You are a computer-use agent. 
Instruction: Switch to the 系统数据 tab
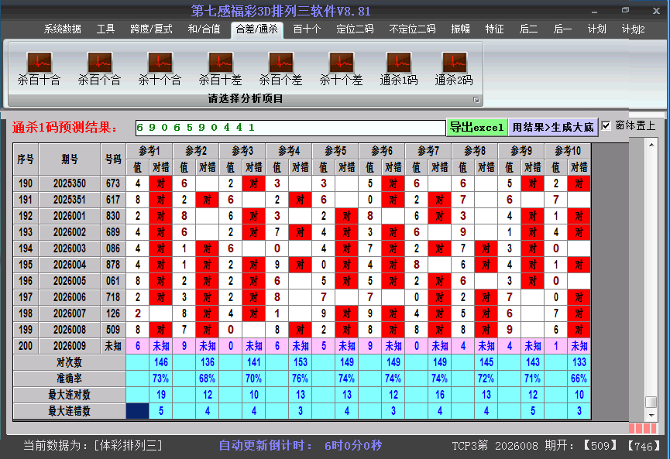(62, 29)
